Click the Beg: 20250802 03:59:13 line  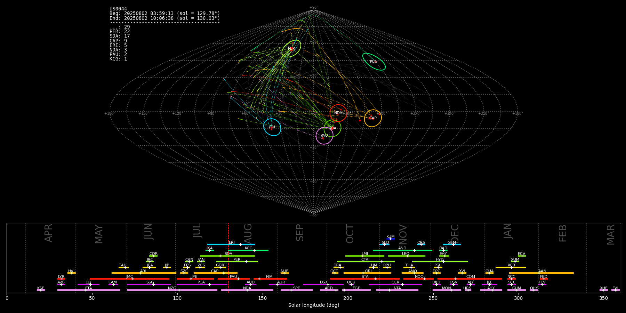165,14
